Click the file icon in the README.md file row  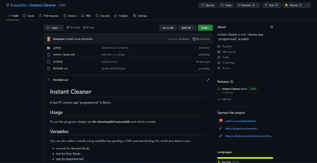tap(48, 68)
